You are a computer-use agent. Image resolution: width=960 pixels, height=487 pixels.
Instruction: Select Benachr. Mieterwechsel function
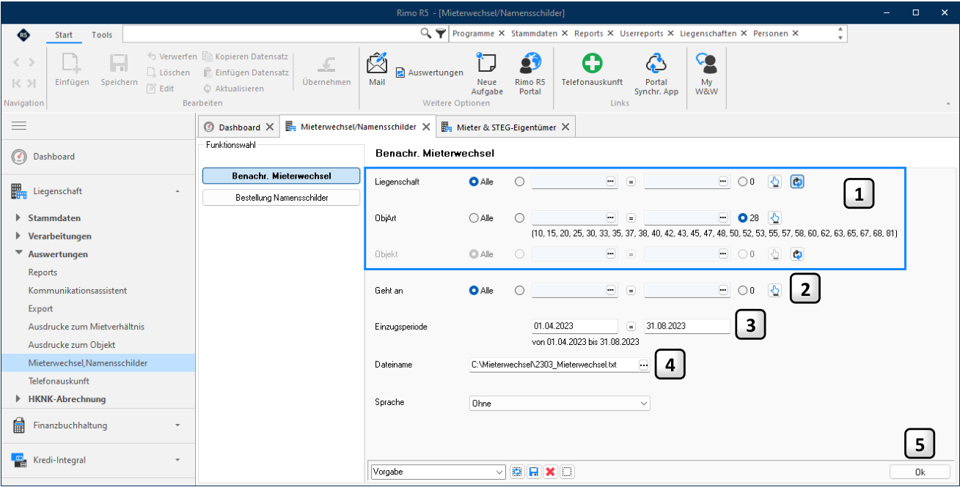click(x=282, y=176)
